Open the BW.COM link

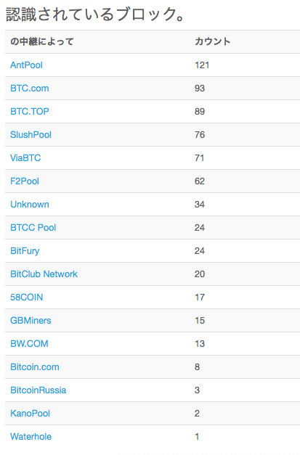(29, 343)
